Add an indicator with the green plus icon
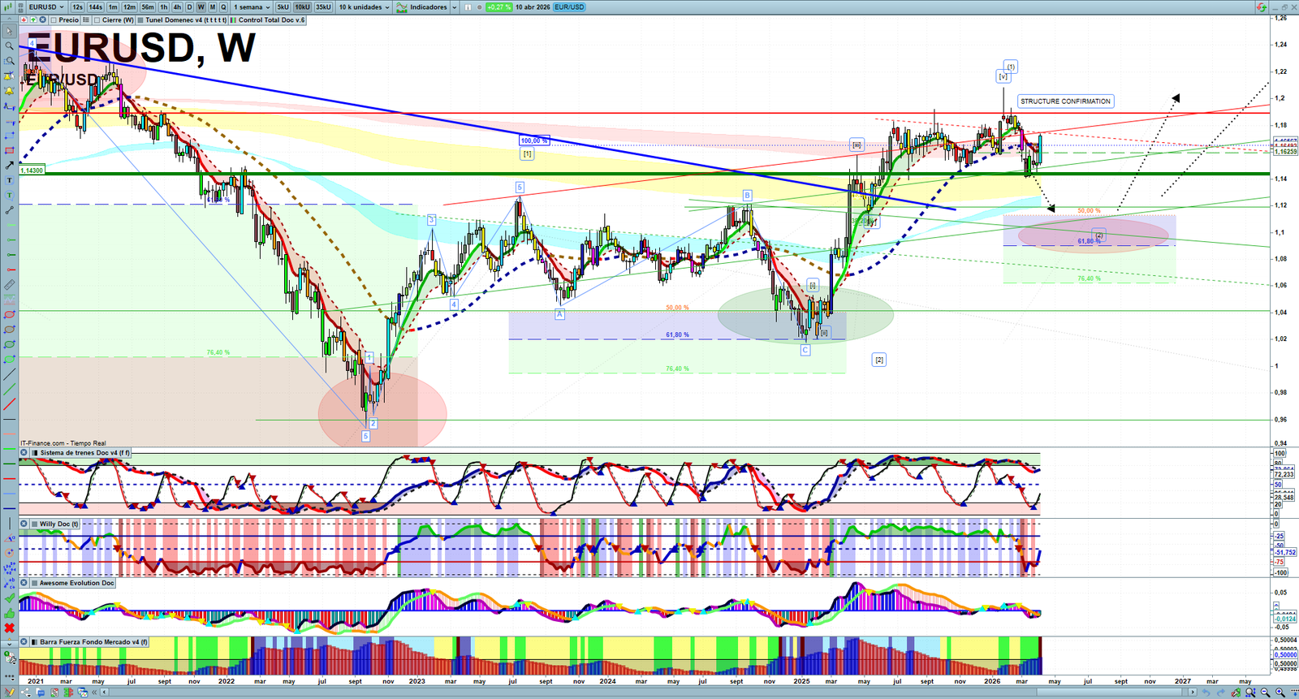 click(33, 20)
